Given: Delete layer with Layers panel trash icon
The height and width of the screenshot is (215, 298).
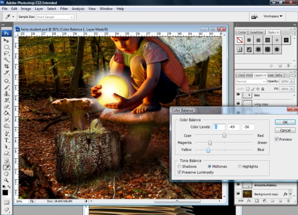Looking at the screenshot, I should (x=288, y=201).
